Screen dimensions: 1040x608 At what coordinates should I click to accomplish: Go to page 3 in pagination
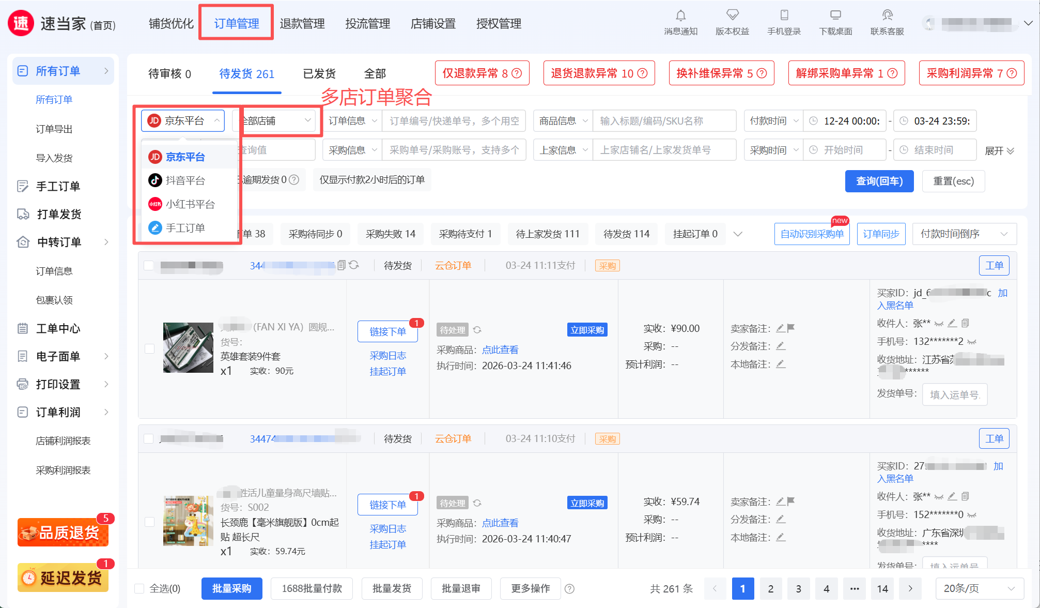point(798,588)
